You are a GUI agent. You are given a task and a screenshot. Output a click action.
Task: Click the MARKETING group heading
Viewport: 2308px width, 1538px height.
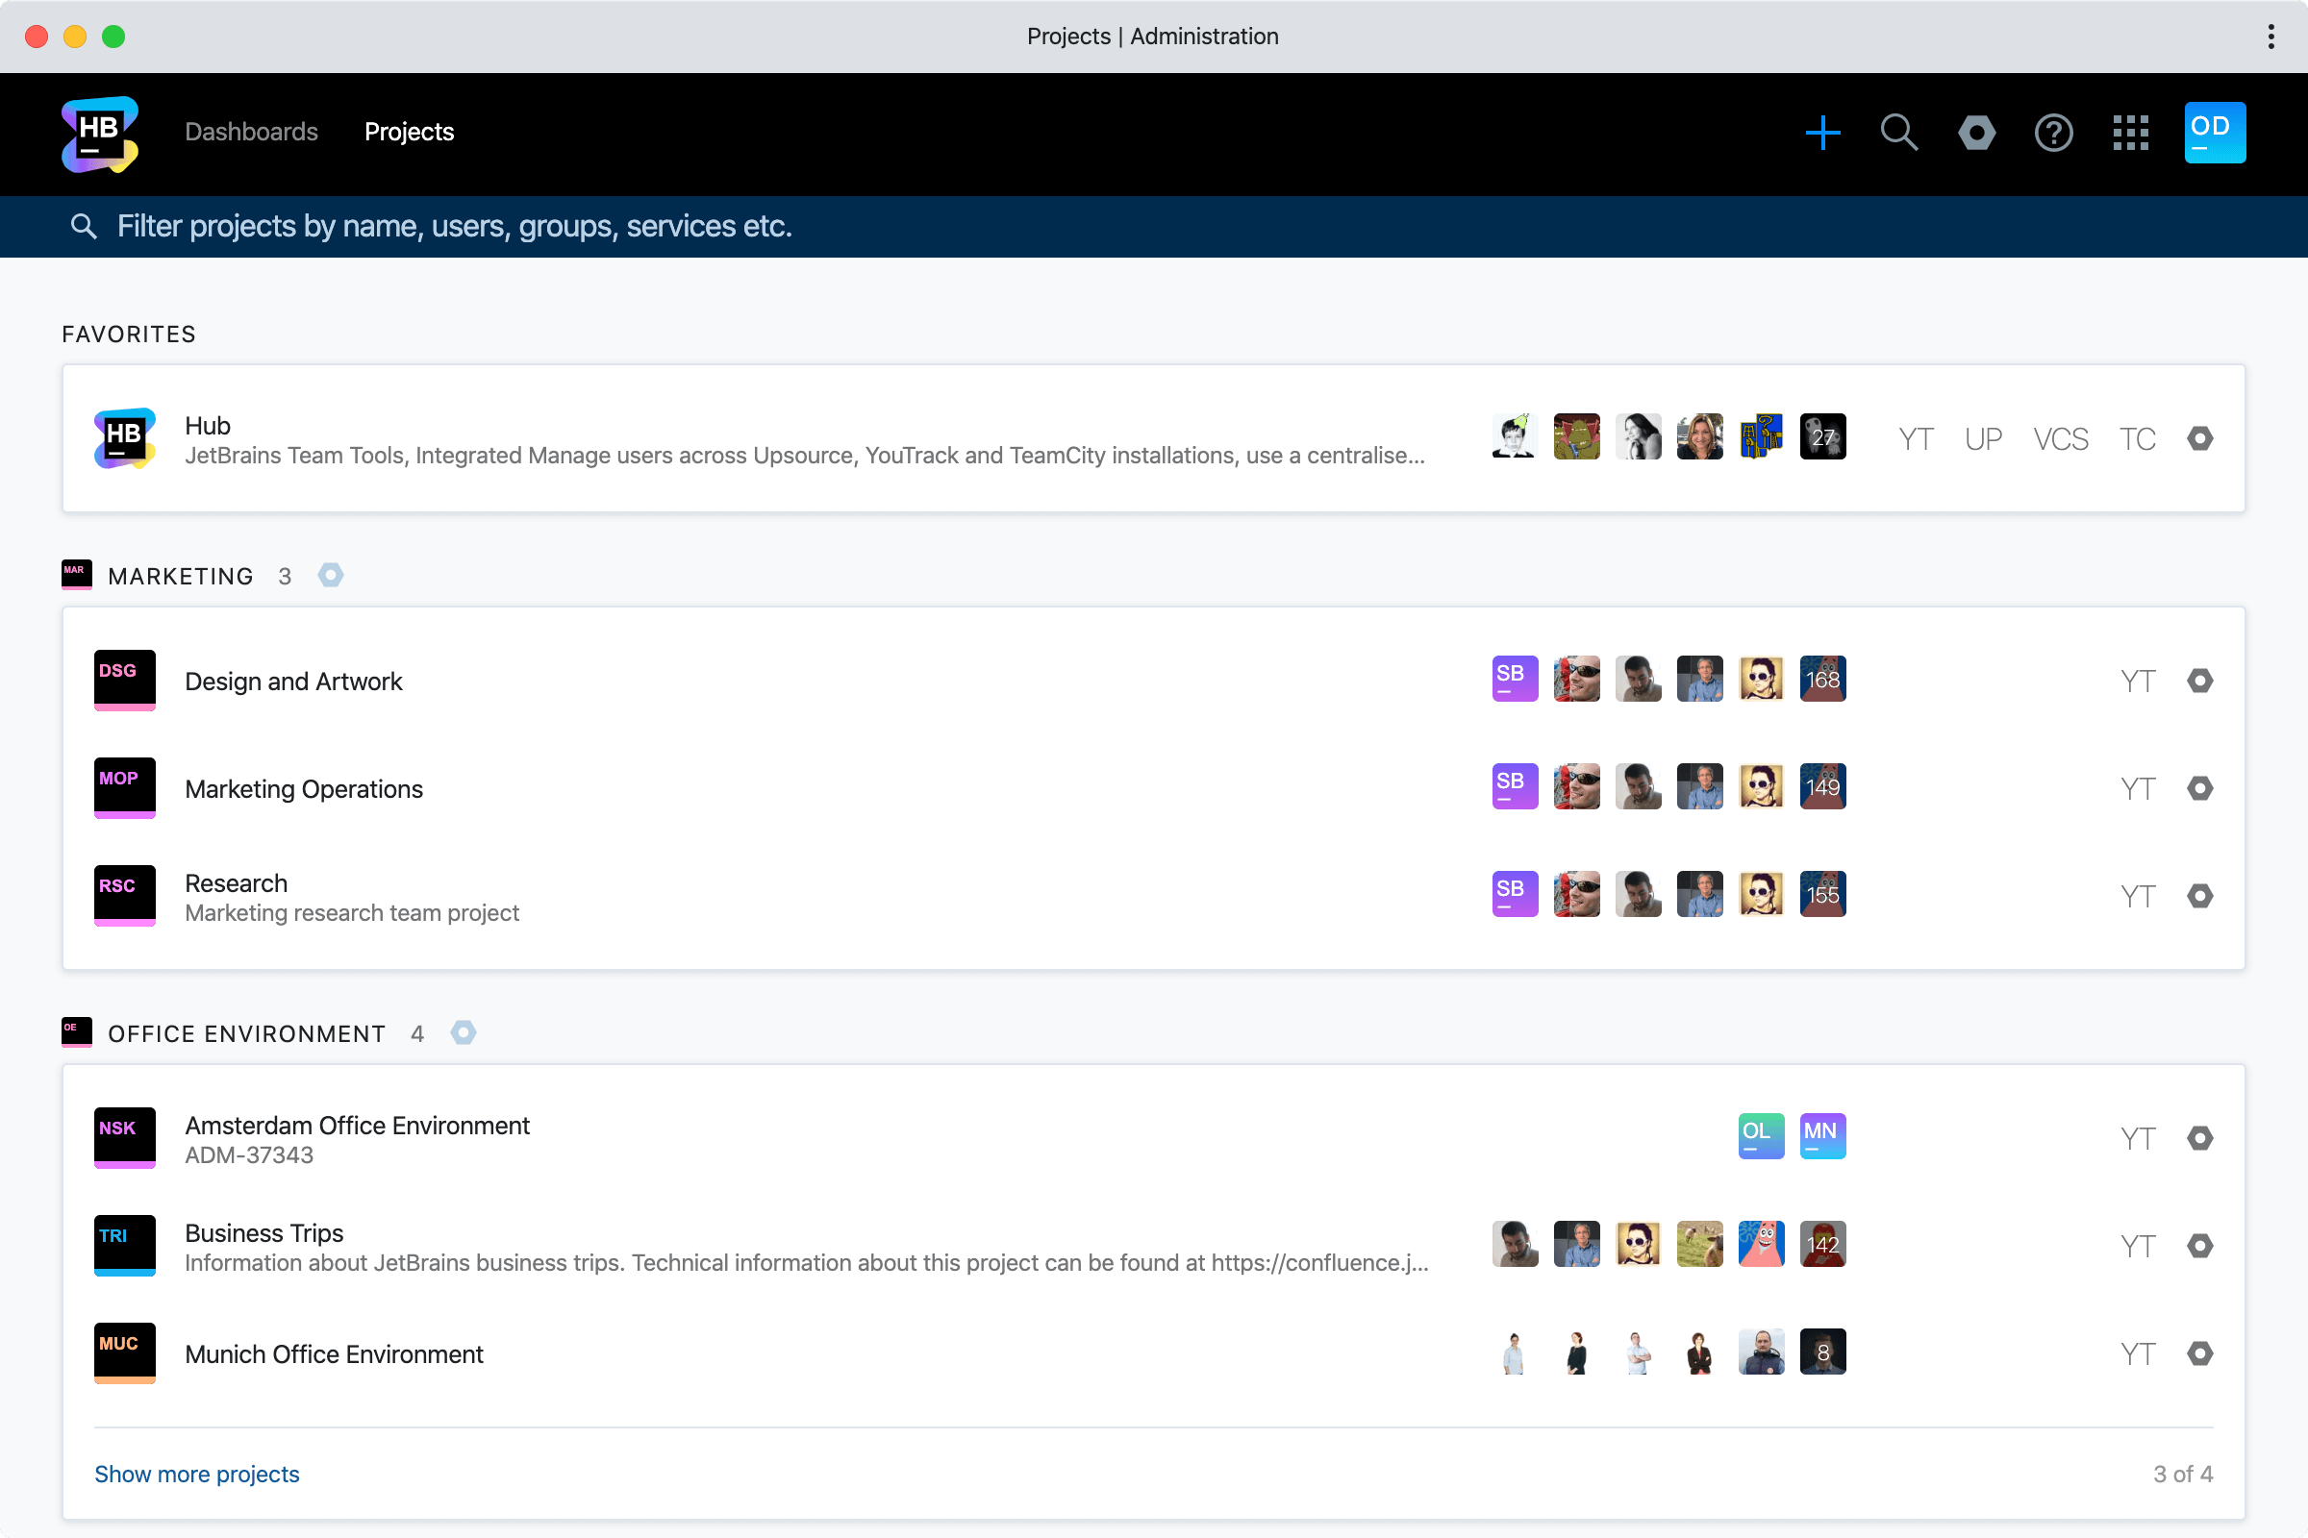[181, 577]
